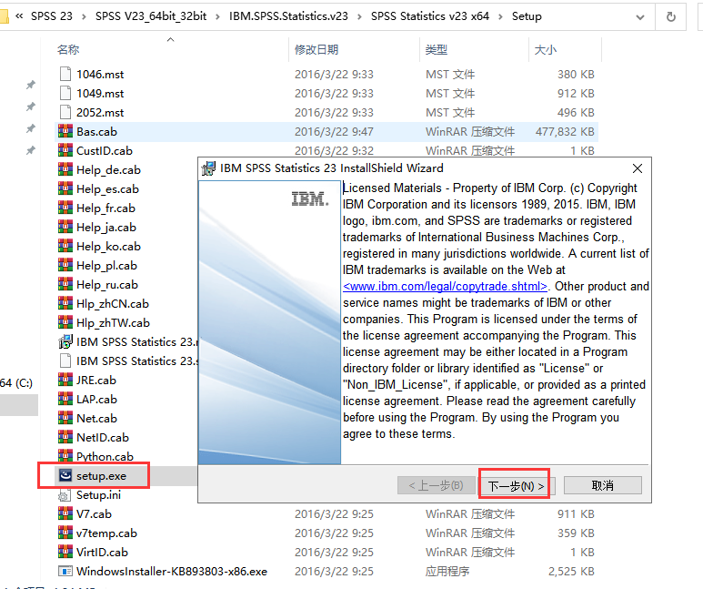Click the Python.cab archive icon
This screenshot has width=703, height=589.
click(65, 456)
